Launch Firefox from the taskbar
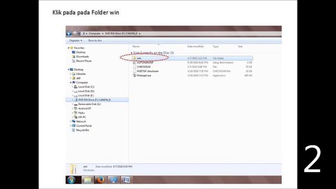 [100, 180]
